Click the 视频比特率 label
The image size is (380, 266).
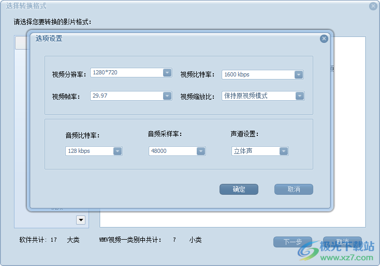coord(198,74)
